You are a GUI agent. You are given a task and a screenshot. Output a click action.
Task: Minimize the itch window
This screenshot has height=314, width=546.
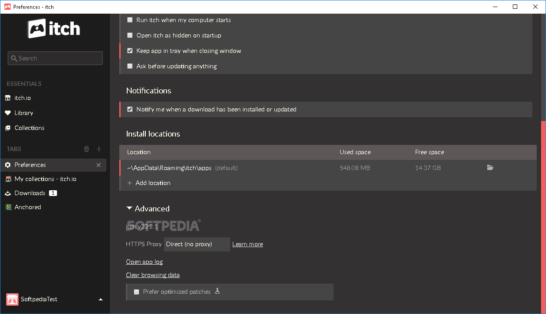[495, 7]
